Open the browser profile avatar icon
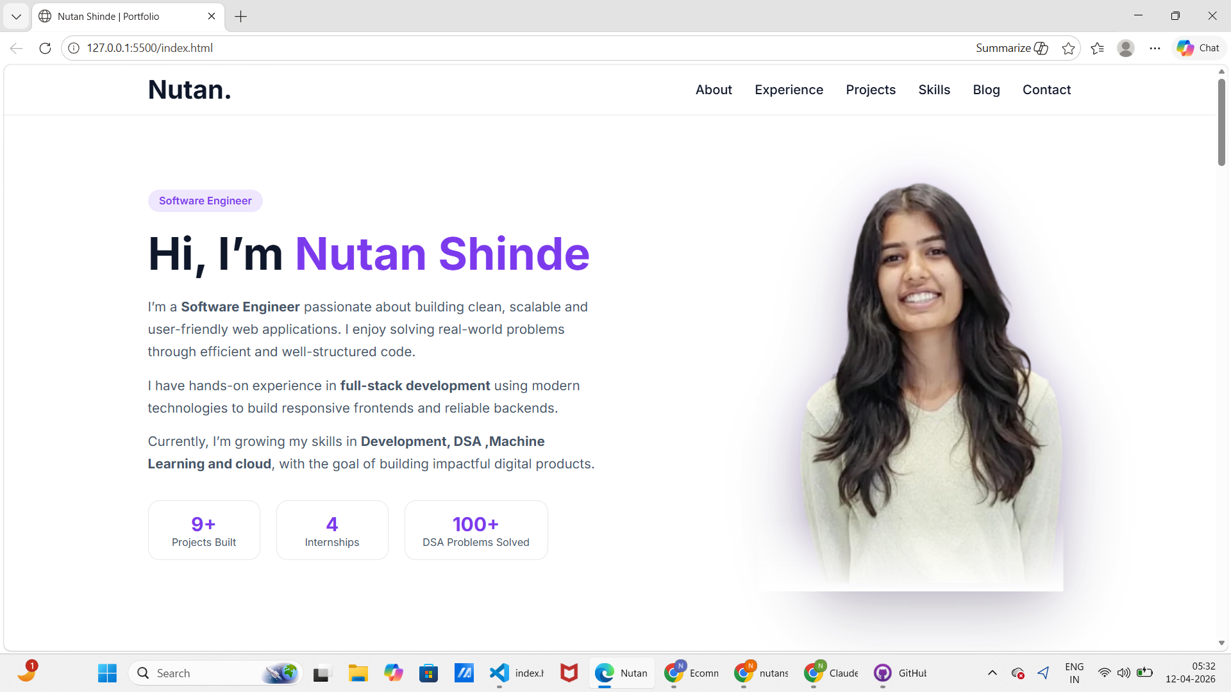Image resolution: width=1231 pixels, height=692 pixels. [x=1126, y=48]
